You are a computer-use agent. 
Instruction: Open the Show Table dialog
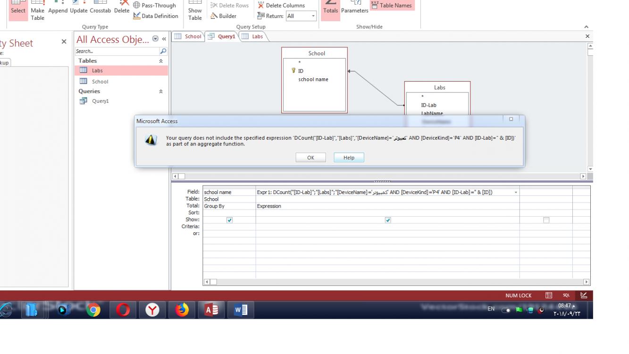point(195,11)
